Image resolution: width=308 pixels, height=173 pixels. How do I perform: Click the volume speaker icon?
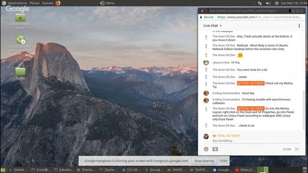coord(268,3)
